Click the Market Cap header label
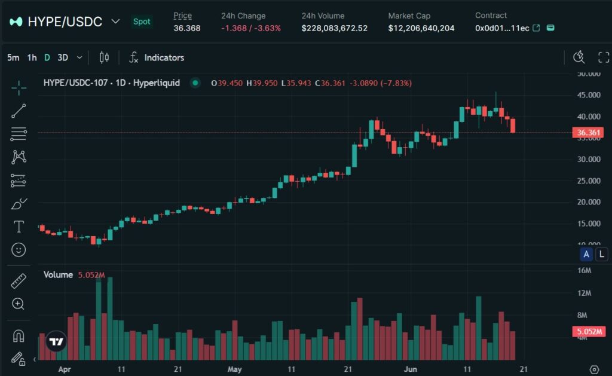 coord(409,16)
